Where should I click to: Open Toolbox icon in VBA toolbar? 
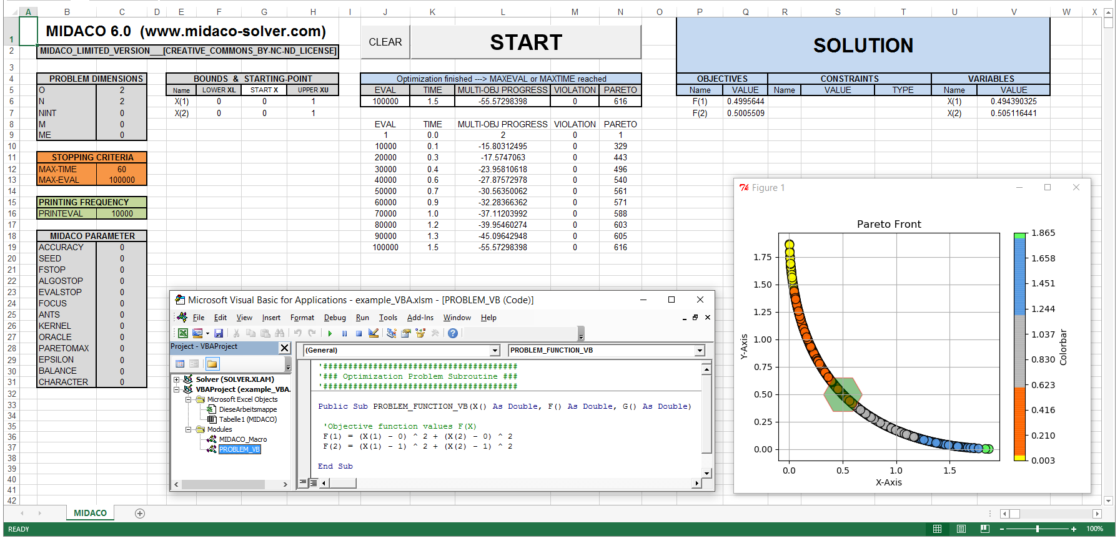tap(435, 333)
